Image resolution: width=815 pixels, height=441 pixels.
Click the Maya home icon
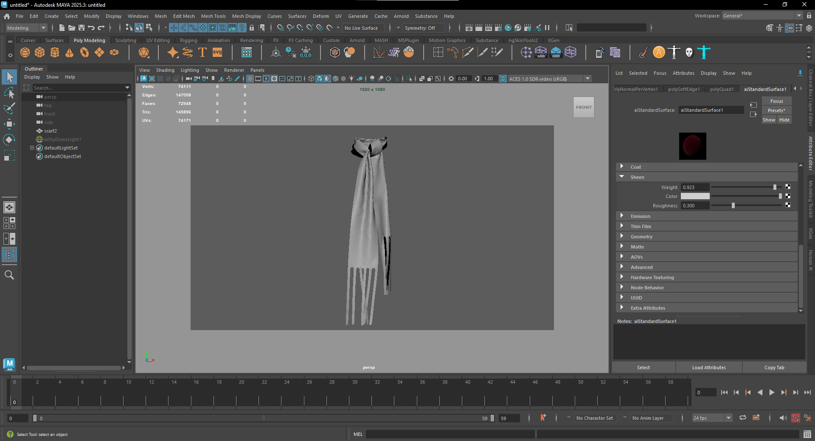pyautogui.click(x=7, y=16)
